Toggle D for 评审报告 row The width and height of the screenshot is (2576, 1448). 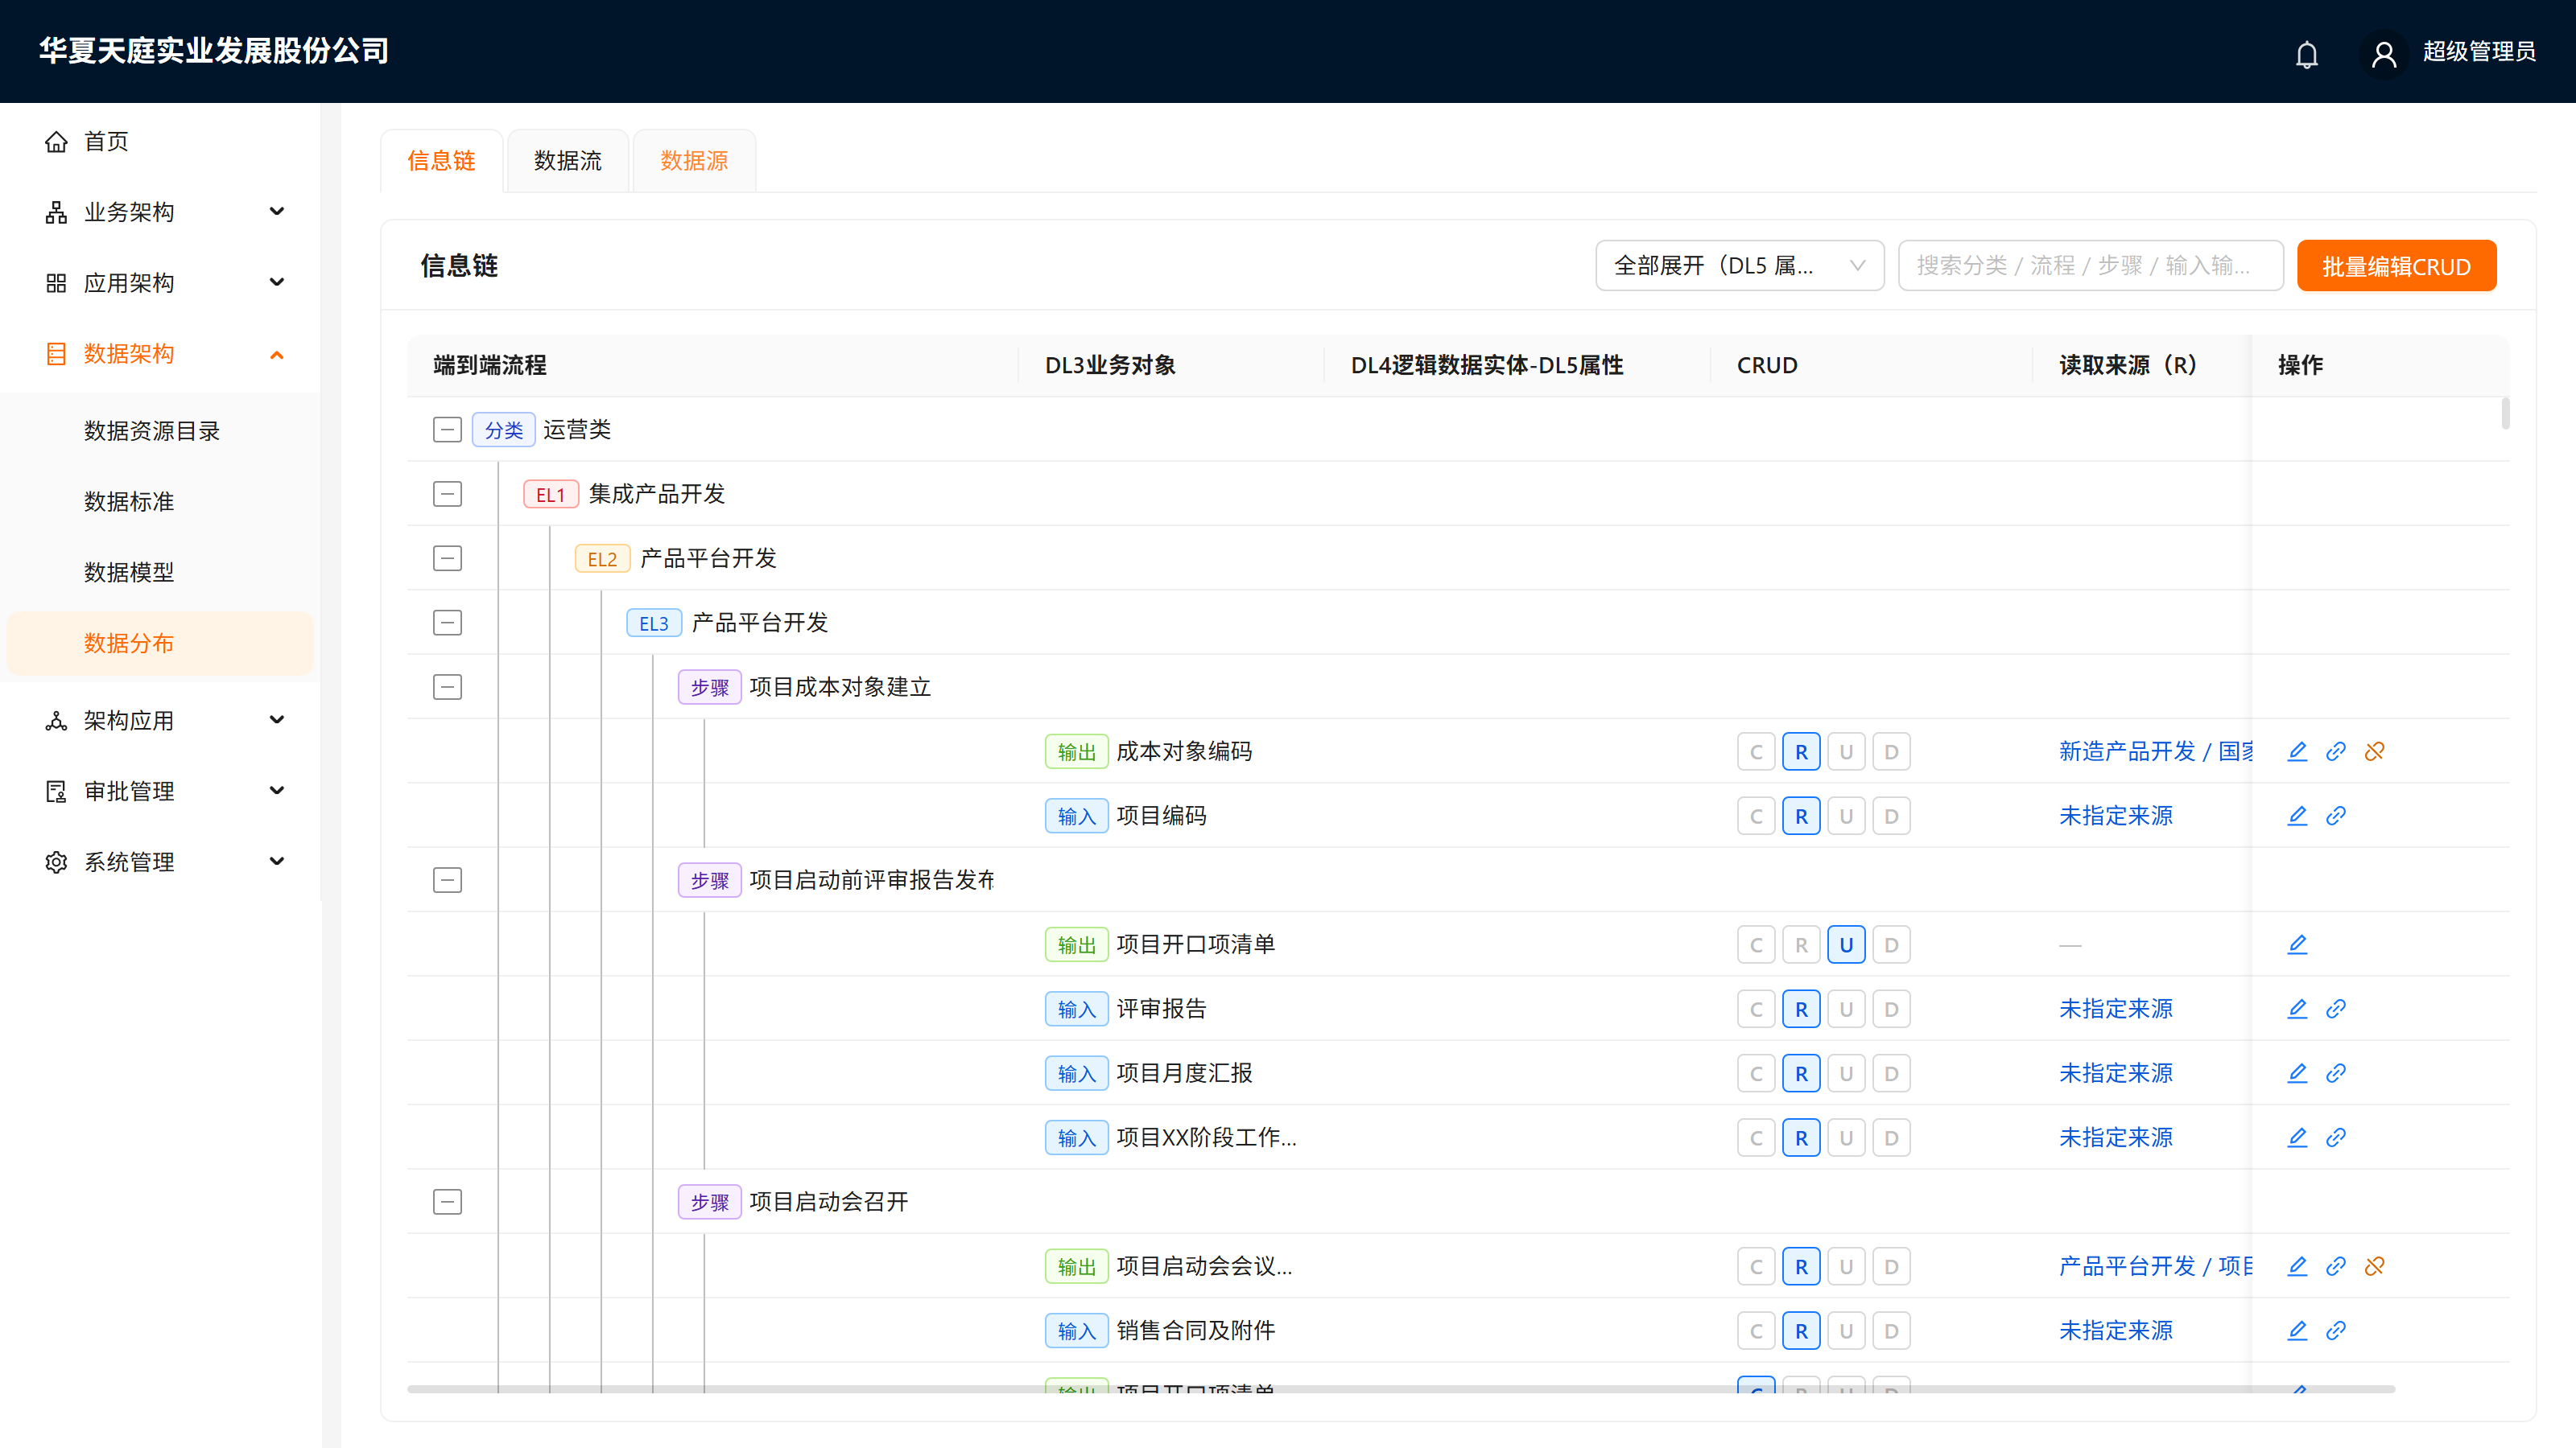(1891, 1008)
